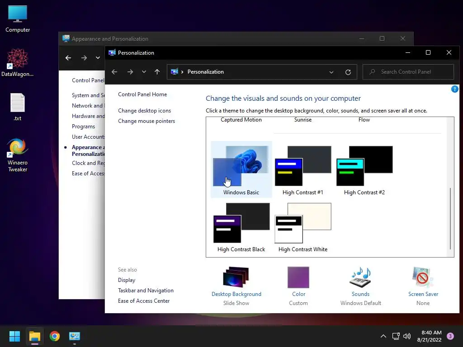
Task: Refresh the Personalization address bar
Action: click(348, 72)
